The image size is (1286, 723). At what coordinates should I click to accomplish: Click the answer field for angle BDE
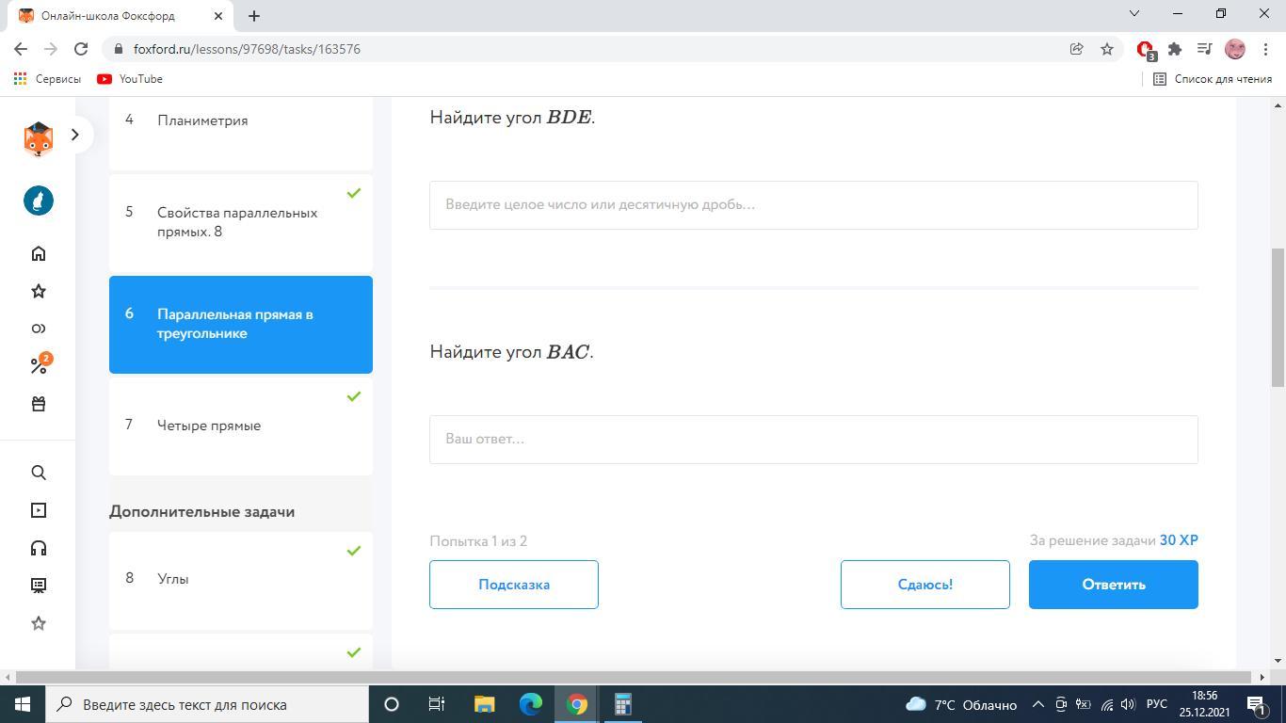pyautogui.click(x=813, y=205)
